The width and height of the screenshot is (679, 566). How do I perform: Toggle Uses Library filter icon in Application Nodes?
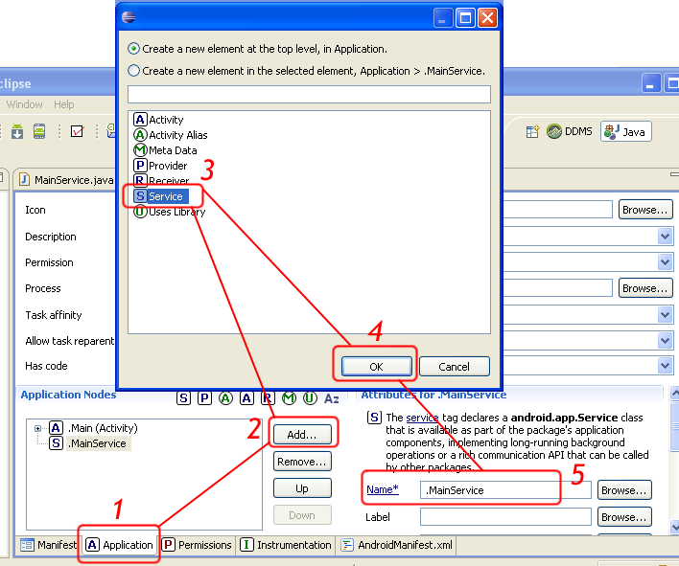pyautogui.click(x=310, y=398)
